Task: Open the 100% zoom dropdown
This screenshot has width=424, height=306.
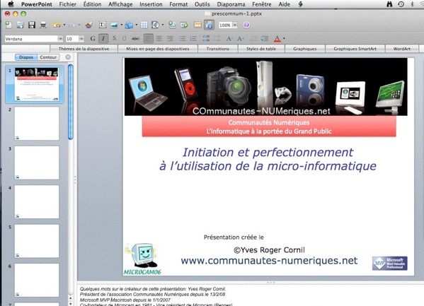Action: click(235, 25)
